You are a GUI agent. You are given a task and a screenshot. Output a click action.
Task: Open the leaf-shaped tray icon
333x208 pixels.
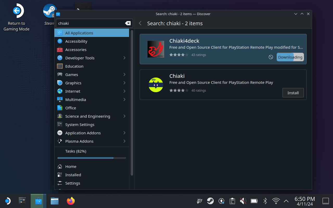200,201
